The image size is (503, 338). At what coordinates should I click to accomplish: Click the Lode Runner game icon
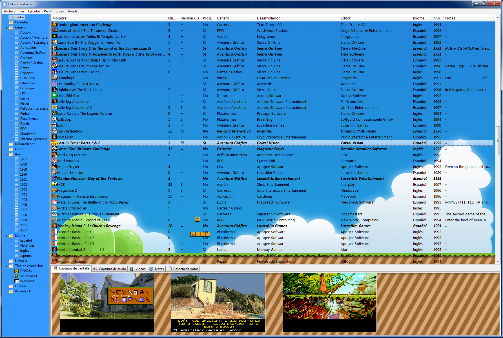(x=54, y=113)
